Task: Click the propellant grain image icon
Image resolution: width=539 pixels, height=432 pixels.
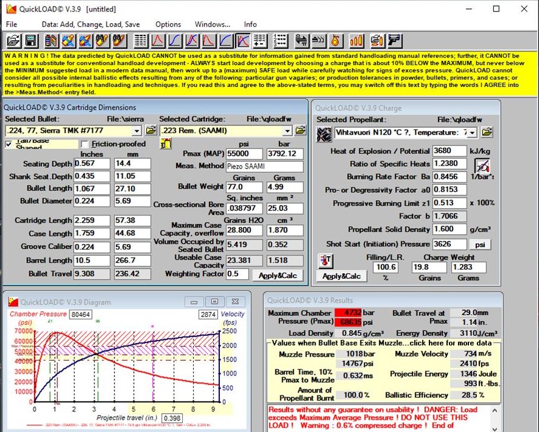Action: pyautogui.click(x=324, y=134)
